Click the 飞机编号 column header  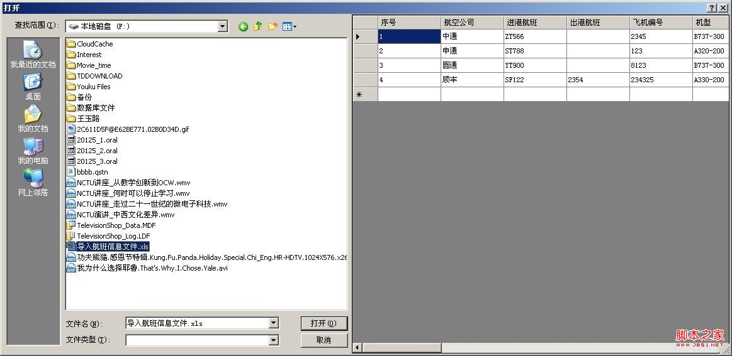(x=661, y=23)
